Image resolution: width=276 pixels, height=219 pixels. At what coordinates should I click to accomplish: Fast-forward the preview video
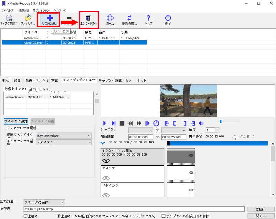[139, 123]
